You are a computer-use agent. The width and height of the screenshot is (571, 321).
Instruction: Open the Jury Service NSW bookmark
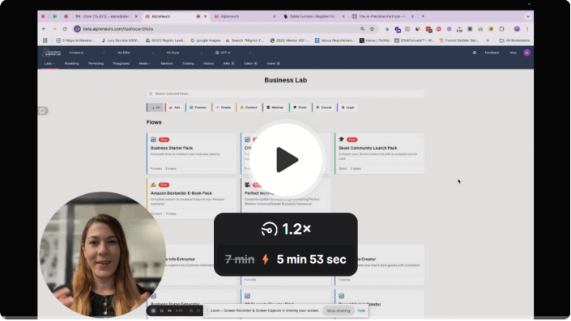tap(121, 40)
